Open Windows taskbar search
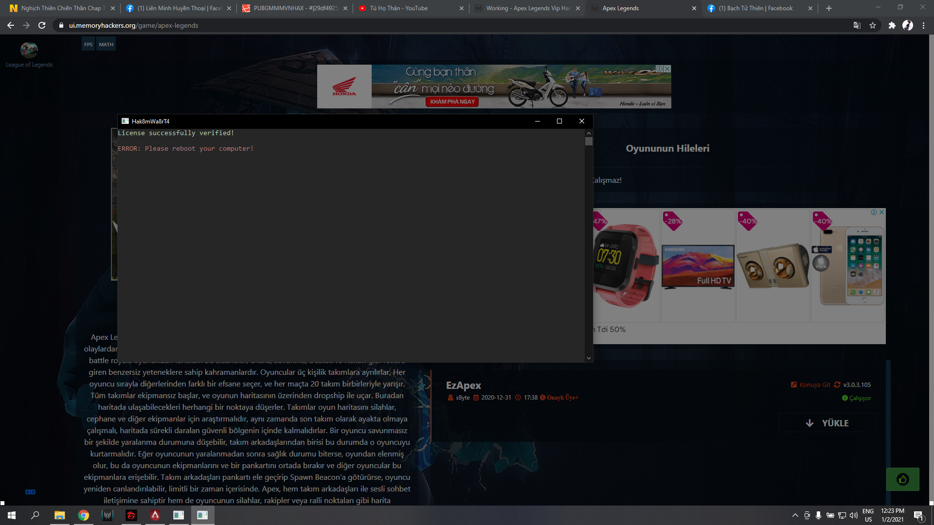Viewport: 934px width, 525px height. 35,515
